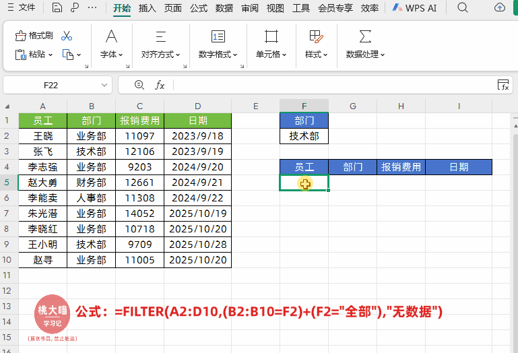Open the 数字格式 number format dropdown
The image size is (518, 353).
218,55
